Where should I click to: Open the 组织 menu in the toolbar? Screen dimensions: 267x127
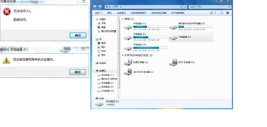[98, 13]
